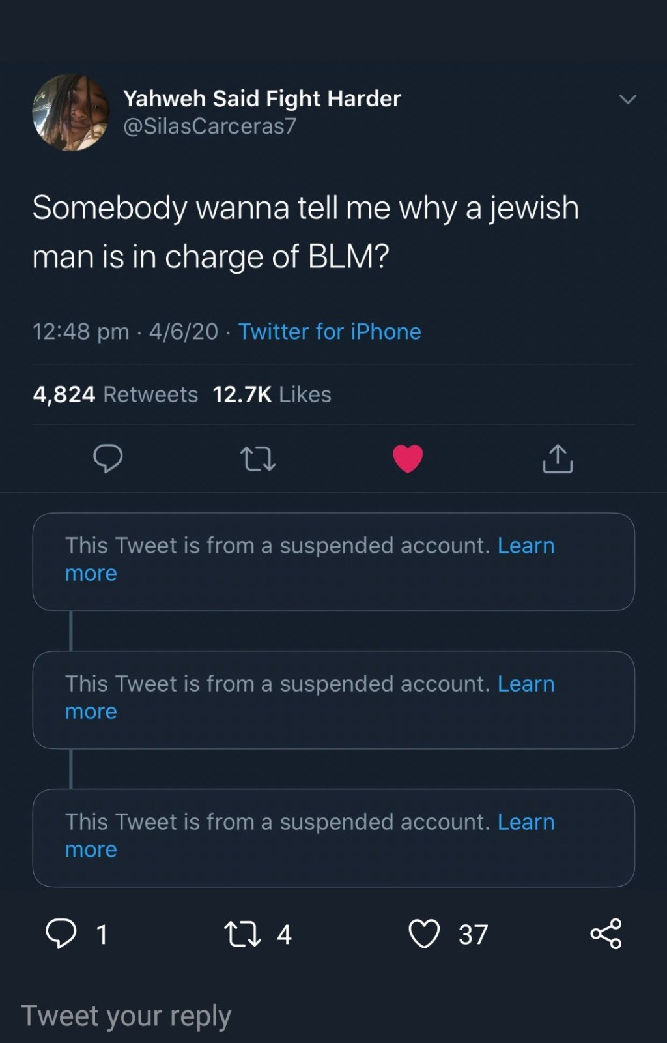Image resolution: width=667 pixels, height=1043 pixels.
Task: Like the reply with 37 likes
Action: point(424,933)
